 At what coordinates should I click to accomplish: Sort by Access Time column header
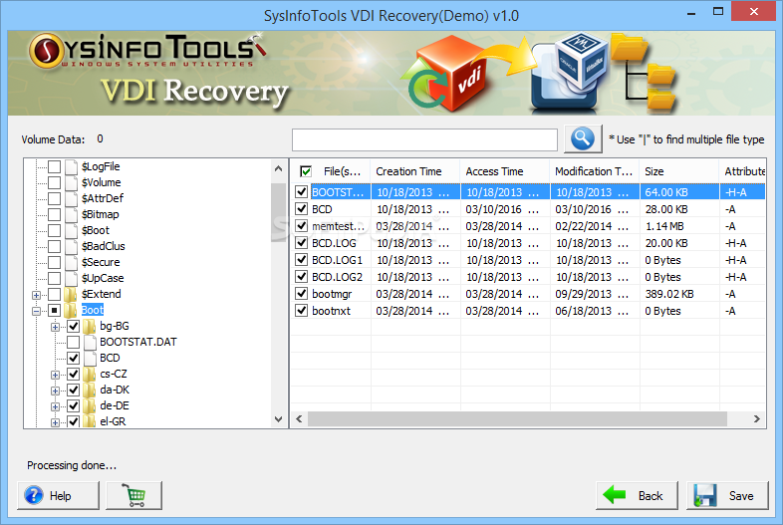coord(505,171)
